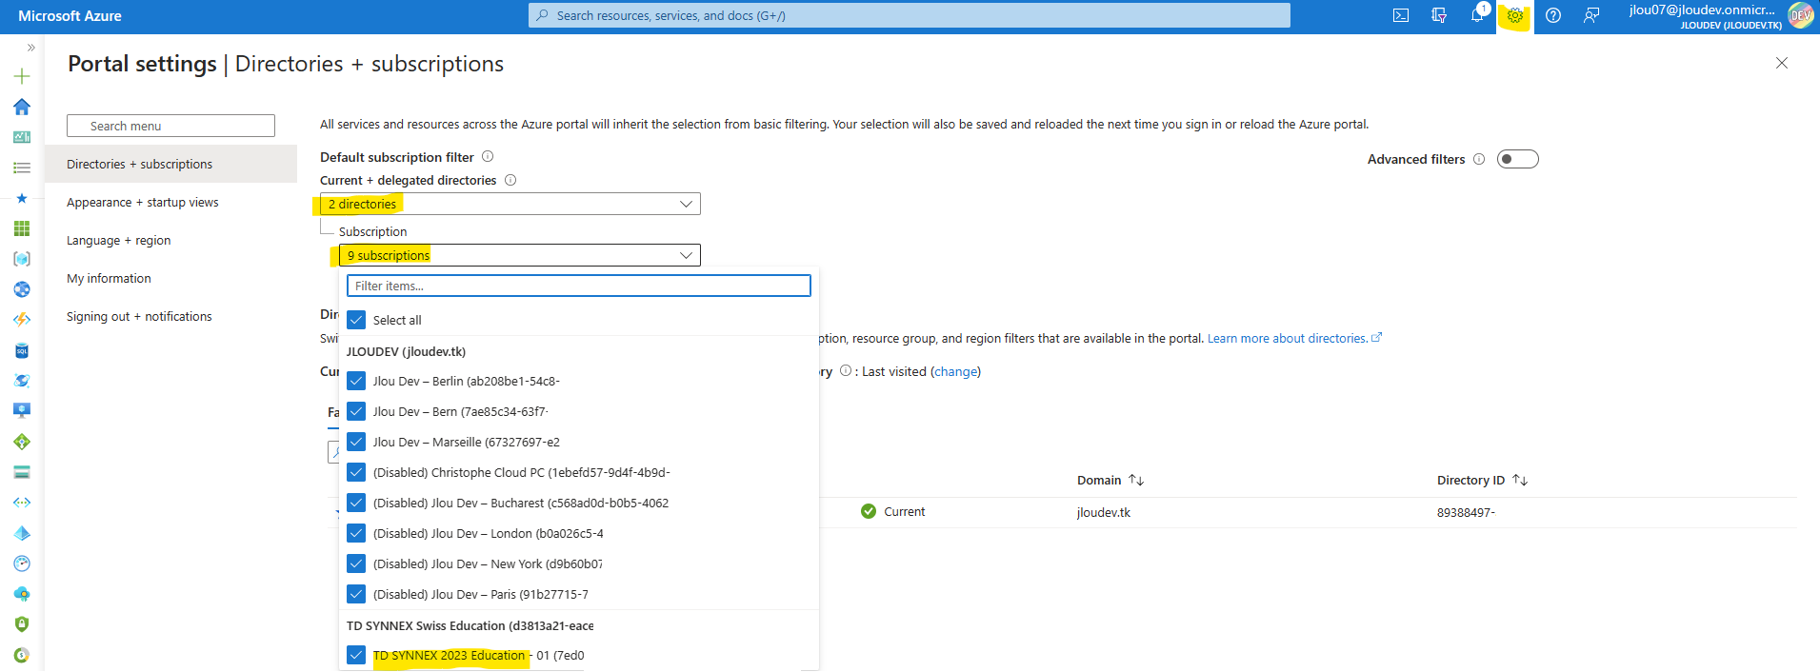Open the Virtual networks icon in sidebar
Screen dimensions: 1820x672
(x=22, y=503)
